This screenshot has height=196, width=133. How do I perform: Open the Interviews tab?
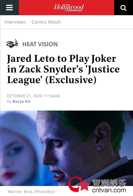(x=15, y=22)
